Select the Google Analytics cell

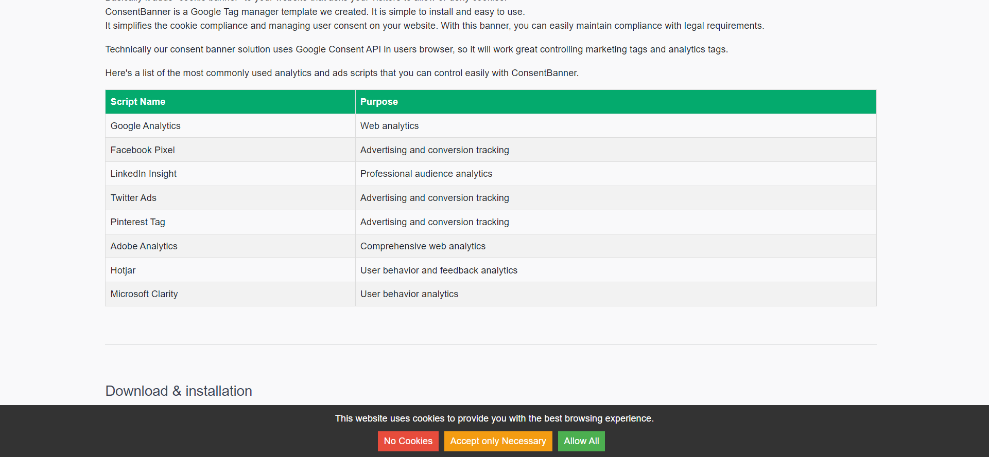click(x=230, y=126)
